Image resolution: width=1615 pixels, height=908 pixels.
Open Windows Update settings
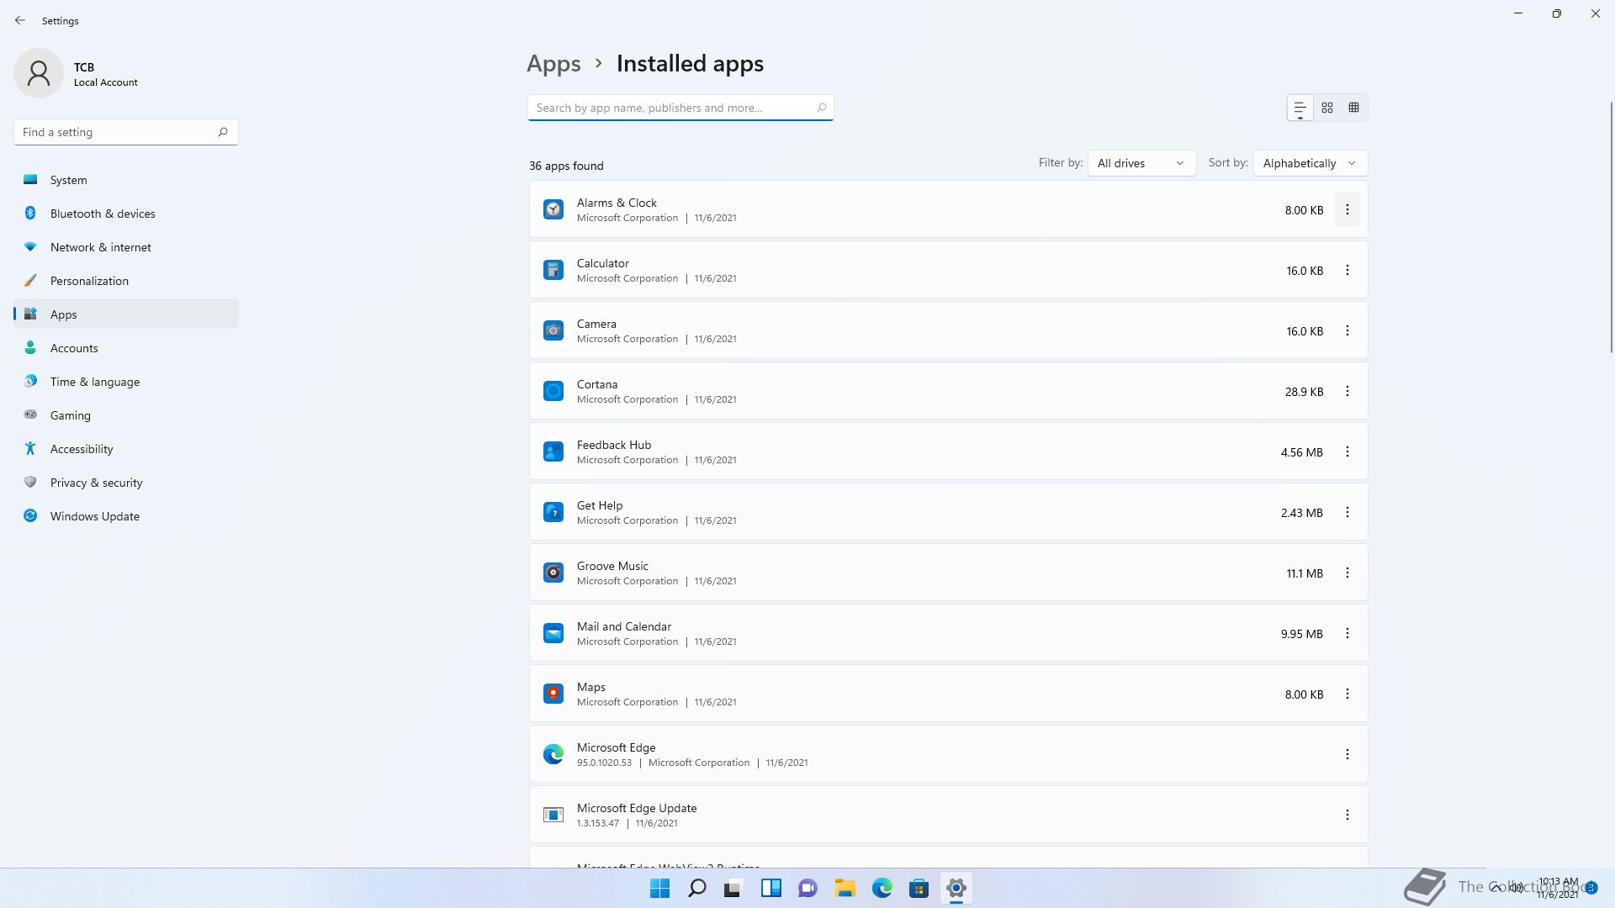(x=126, y=516)
